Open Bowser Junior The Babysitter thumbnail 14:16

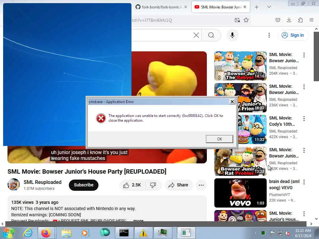[x=240, y=66]
